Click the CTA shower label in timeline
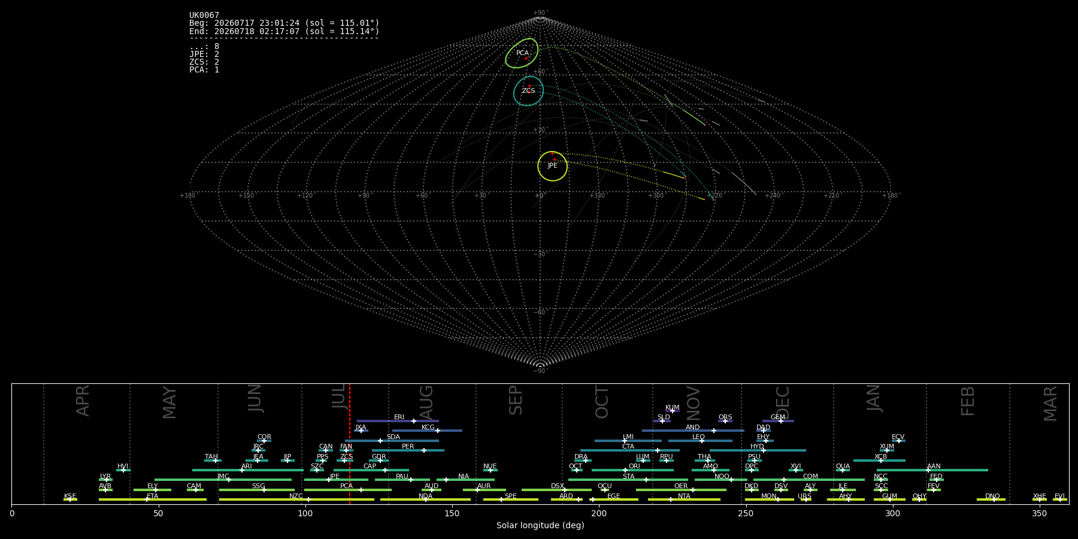This screenshot has width=1078, height=539. [x=628, y=447]
